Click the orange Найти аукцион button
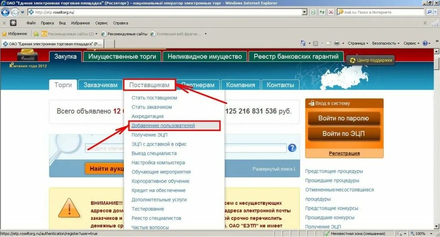The image size is (440, 237). pyautogui.click(x=104, y=169)
